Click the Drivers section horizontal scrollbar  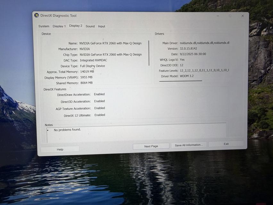181,81
